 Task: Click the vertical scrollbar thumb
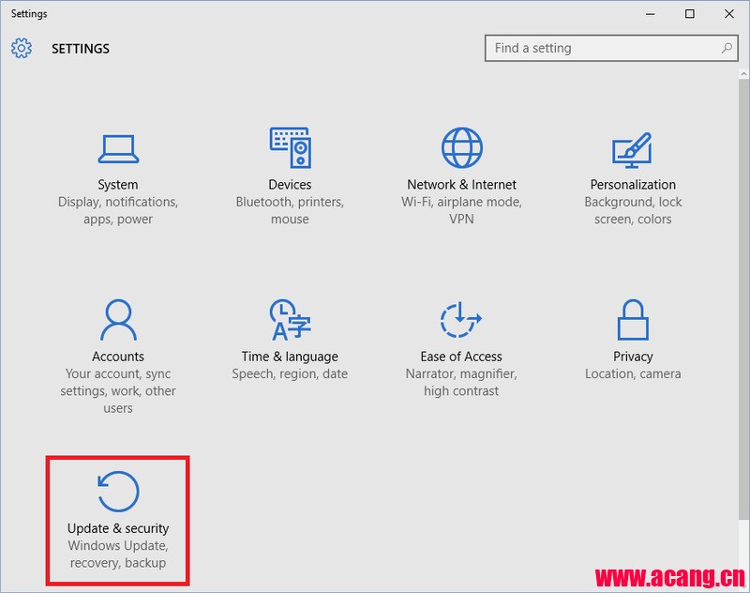click(743, 299)
